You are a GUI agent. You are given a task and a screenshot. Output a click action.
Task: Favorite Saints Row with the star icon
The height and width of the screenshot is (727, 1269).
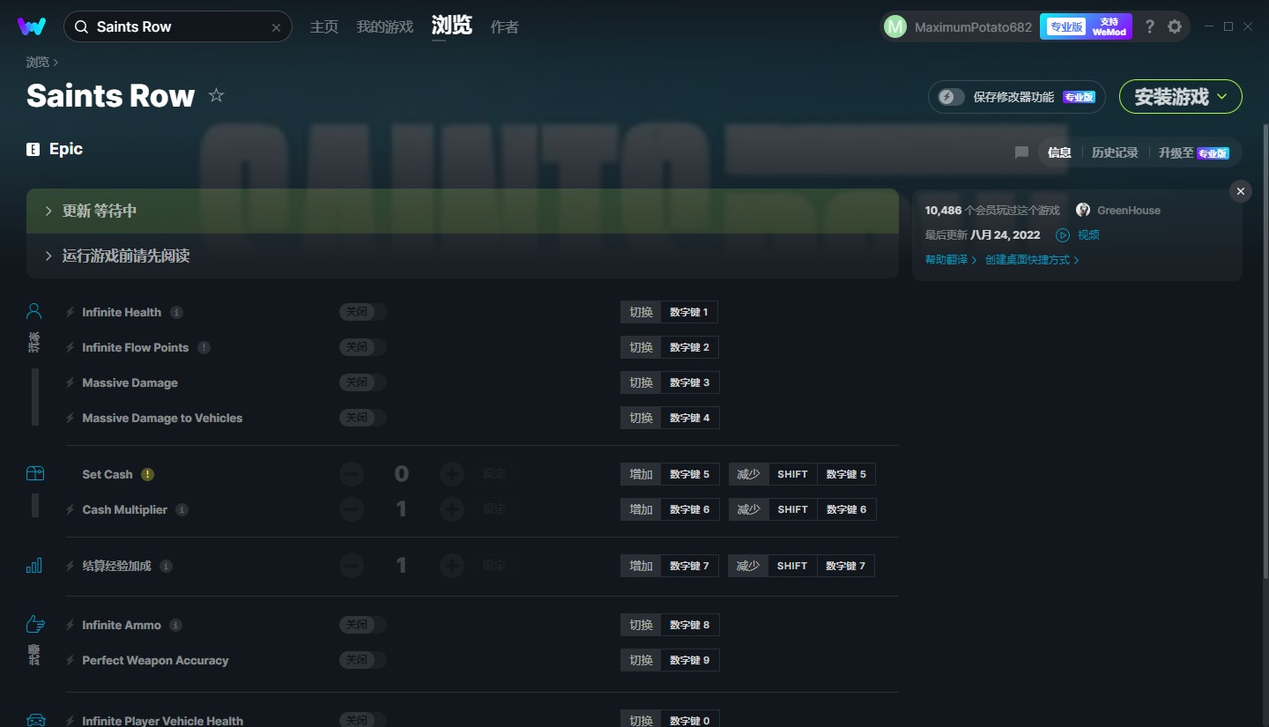tap(216, 95)
